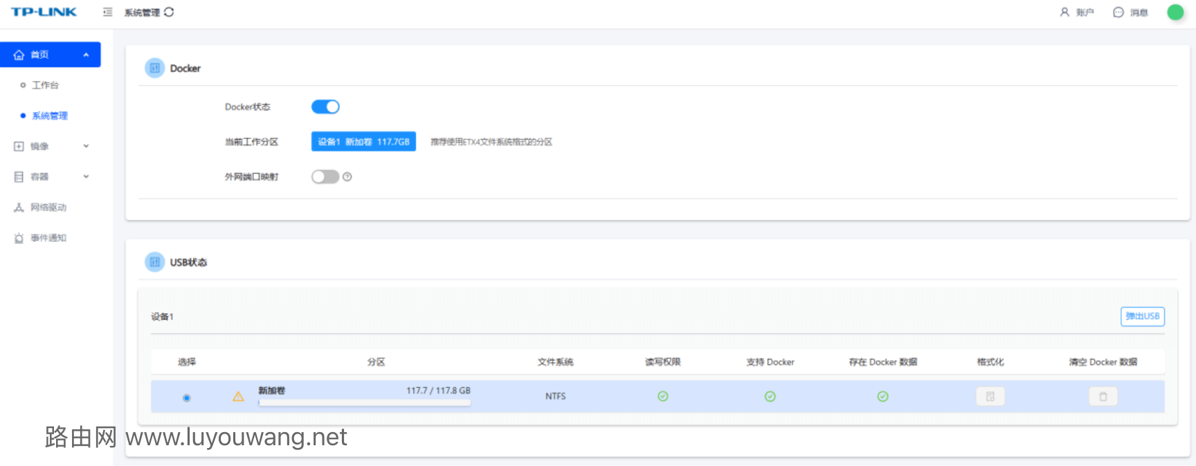Collapse the 首页 menu chevron
Viewport: 1196px width, 466px height.
pos(86,55)
